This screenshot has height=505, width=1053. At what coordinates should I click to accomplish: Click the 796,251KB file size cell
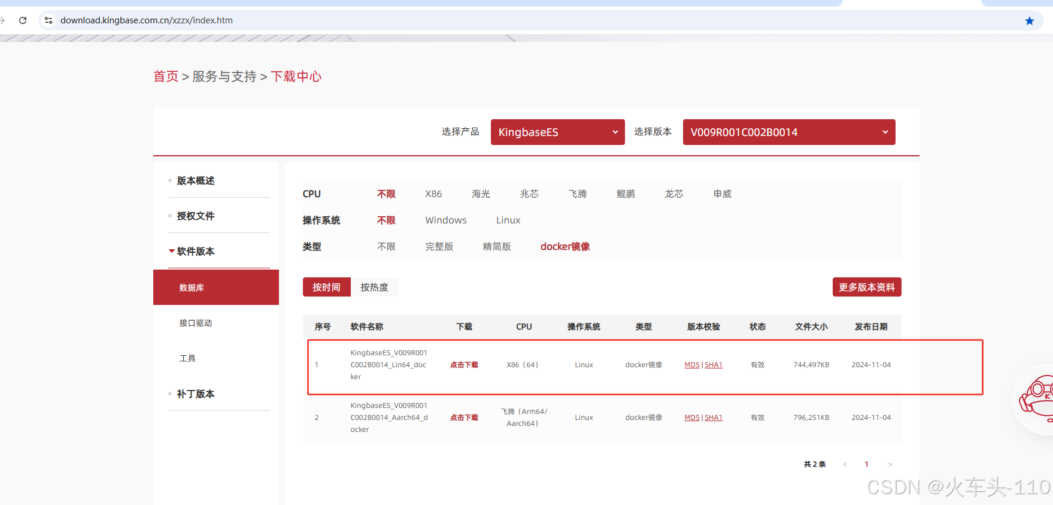point(811,418)
